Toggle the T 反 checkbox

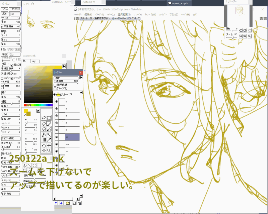point(14,60)
